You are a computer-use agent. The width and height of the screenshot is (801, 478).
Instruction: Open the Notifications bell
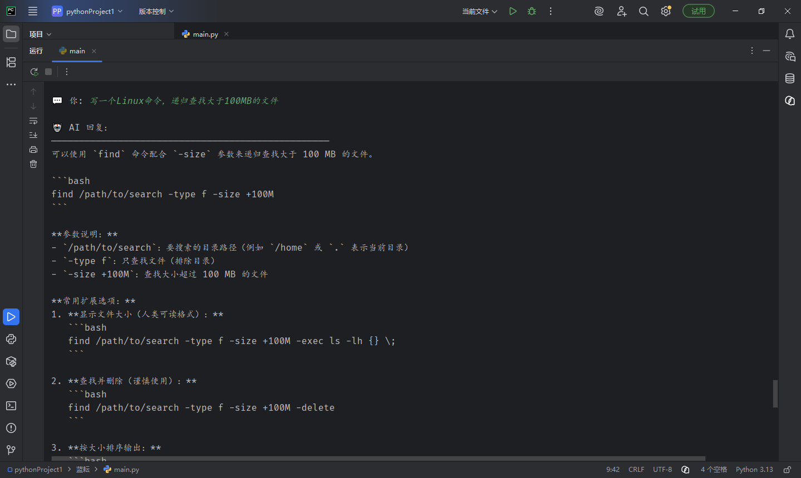point(790,34)
